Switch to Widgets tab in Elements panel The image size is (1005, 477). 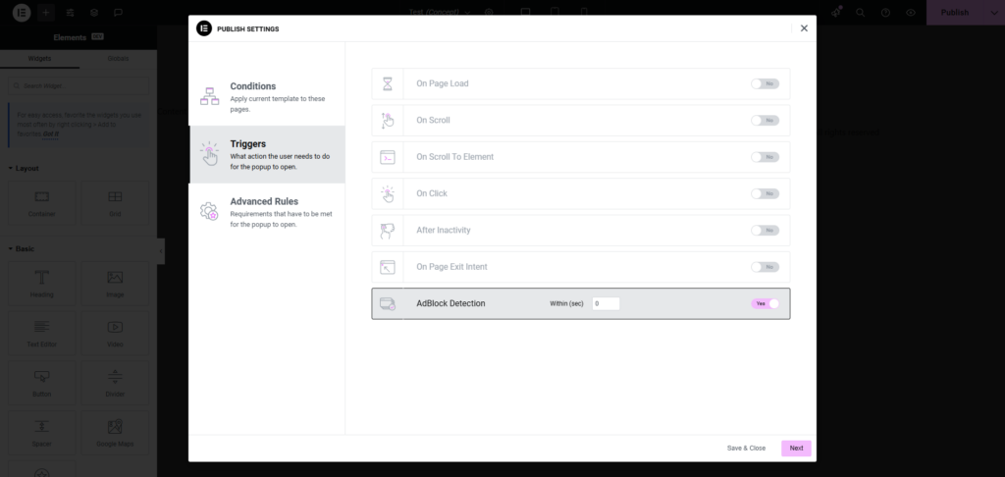pos(39,58)
